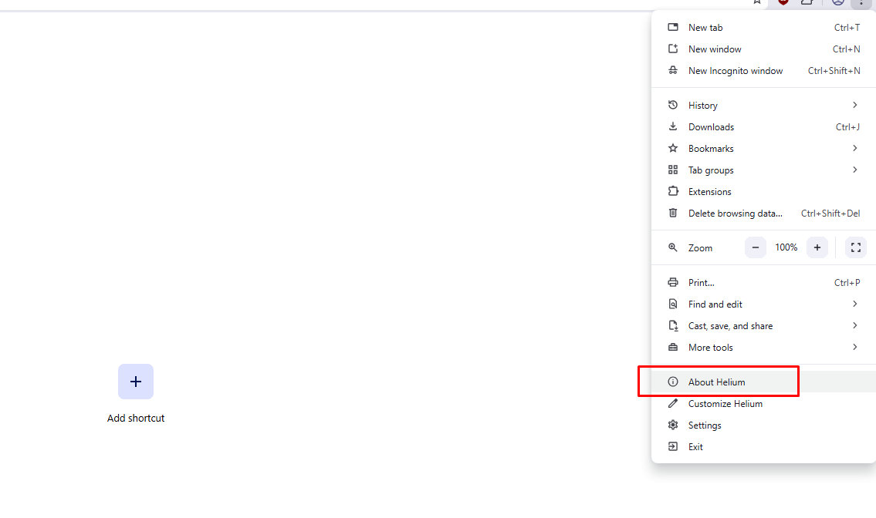Click the Extensions puzzle icon
The width and height of the screenshot is (876, 518).
coord(673,191)
